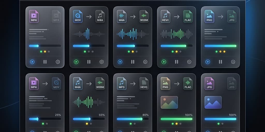Pause the PNG to JPG conversion
The height and width of the screenshot is (132, 265).
[x=220, y=62]
